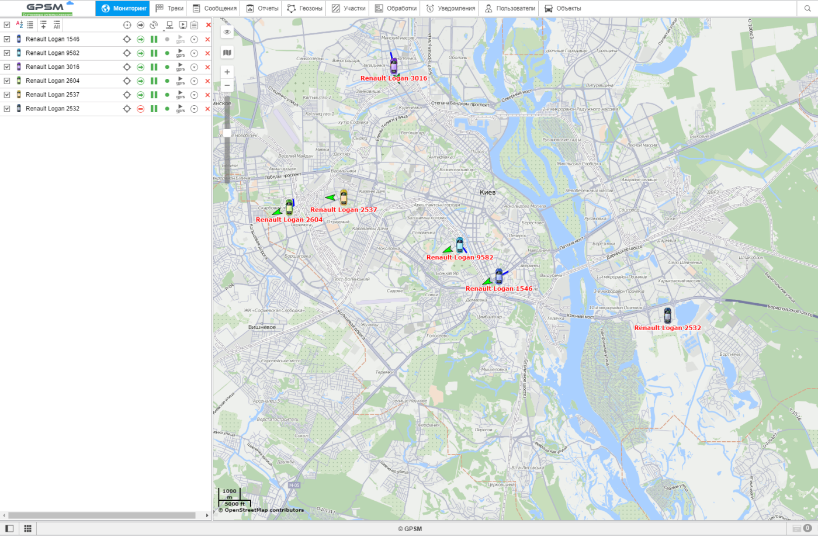Open the Геозоны tab
The height and width of the screenshot is (537, 818).
point(304,8)
